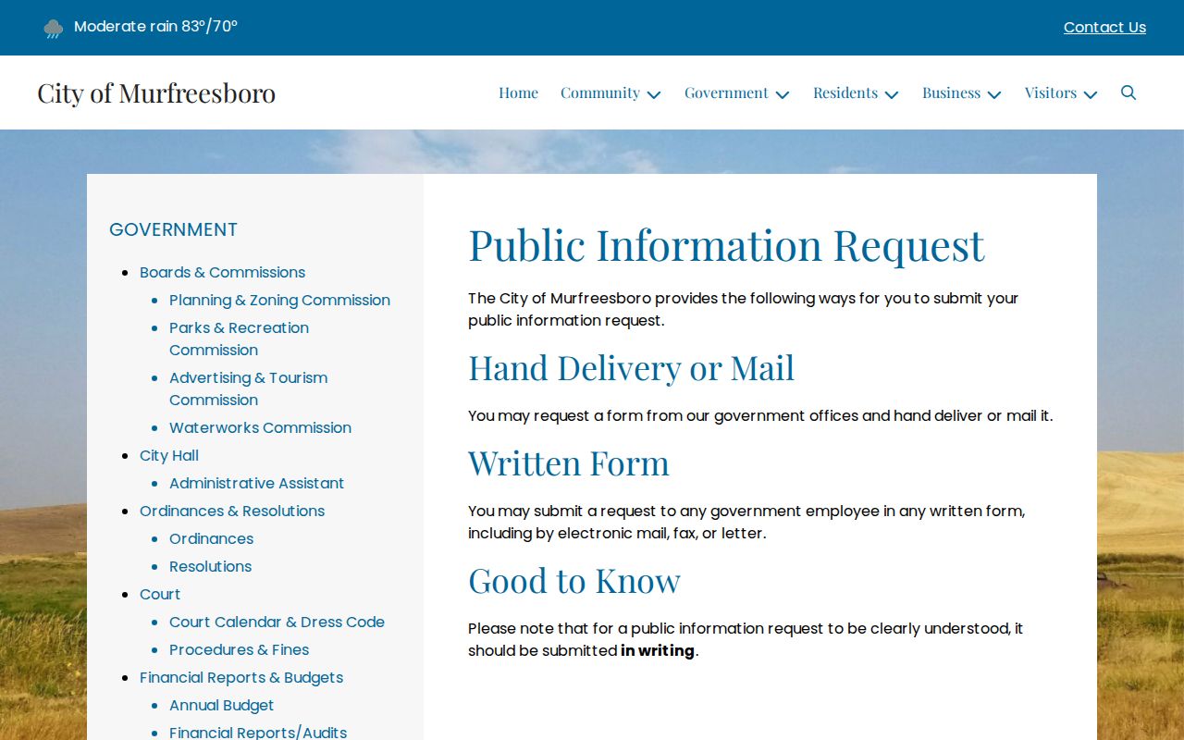The width and height of the screenshot is (1184, 740).
Task: Click the Written Form heading
Action: pos(569,462)
